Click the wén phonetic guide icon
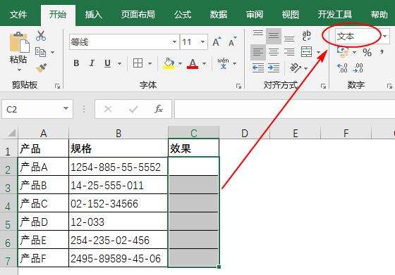Viewport: 395px width, 275px height. (223, 63)
